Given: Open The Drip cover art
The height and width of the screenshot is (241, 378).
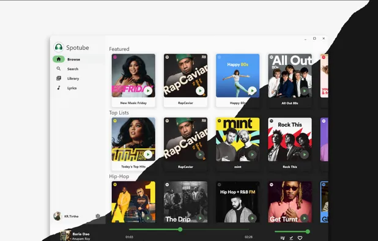Looking at the screenshot, I should tap(185, 202).
